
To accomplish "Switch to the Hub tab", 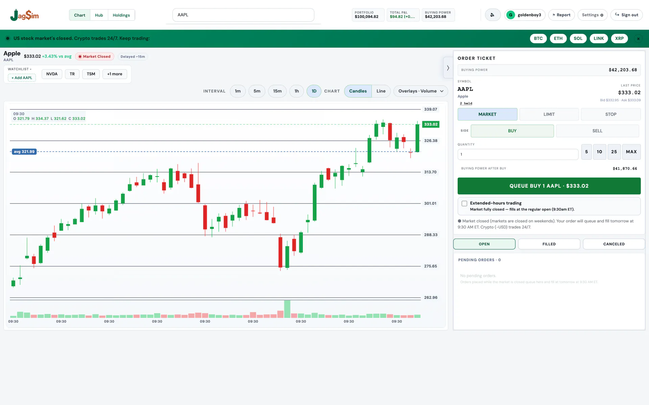I will pos(99,15).
